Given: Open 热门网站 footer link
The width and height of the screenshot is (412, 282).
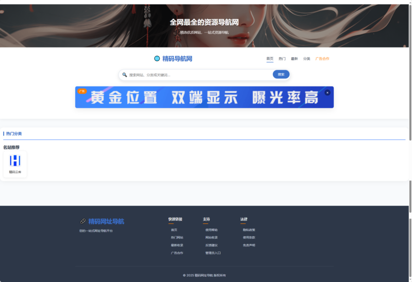Looking at the screenshot, I should [x=177, y=237].
